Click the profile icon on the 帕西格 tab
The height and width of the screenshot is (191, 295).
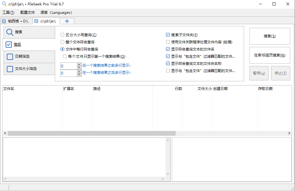click(x=4, y=21)
